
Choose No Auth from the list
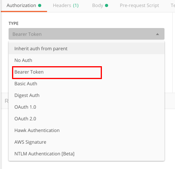86,60
